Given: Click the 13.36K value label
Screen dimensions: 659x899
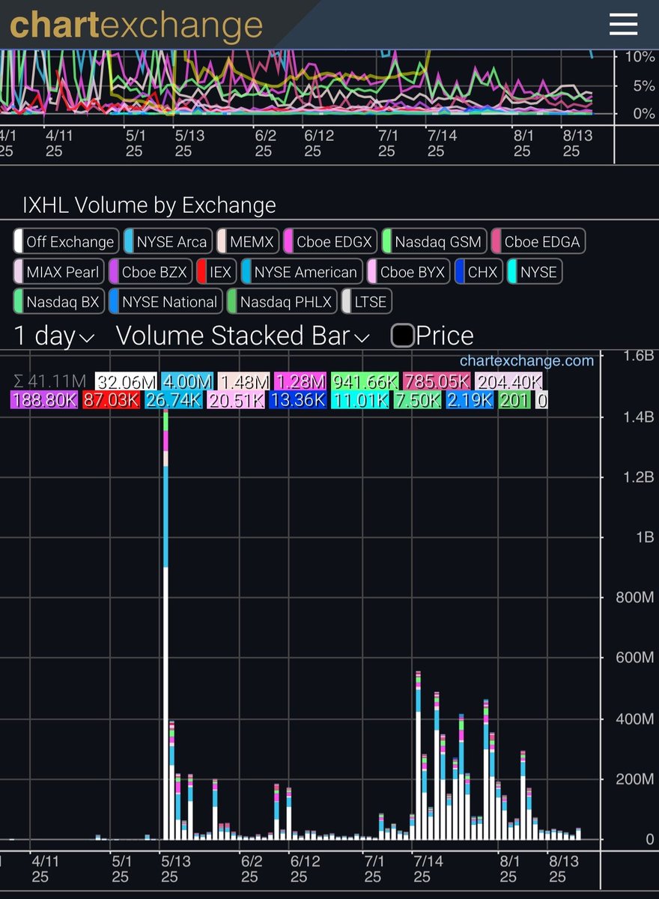Looking at the screenshot, I should pyautogui.click(x=297, y=399).
